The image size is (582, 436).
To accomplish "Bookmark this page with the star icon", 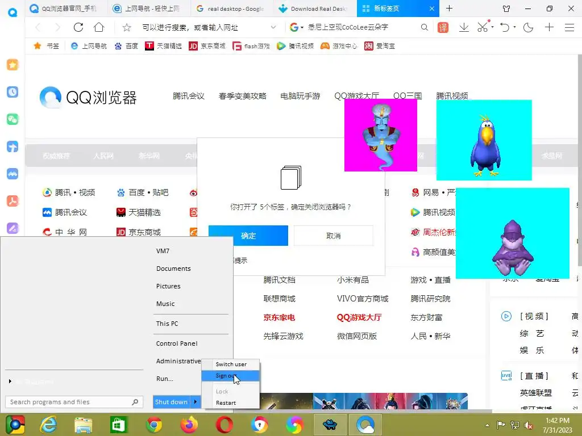I will (127, 27).
